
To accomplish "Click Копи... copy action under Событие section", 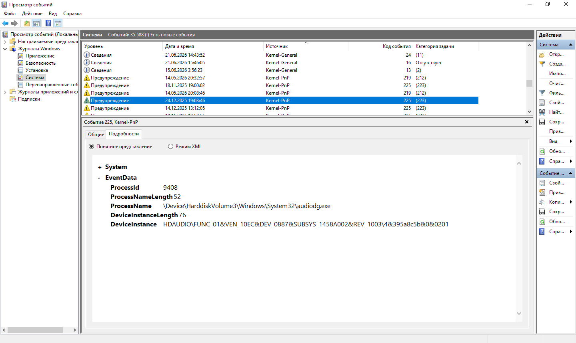I will [556, 202].
